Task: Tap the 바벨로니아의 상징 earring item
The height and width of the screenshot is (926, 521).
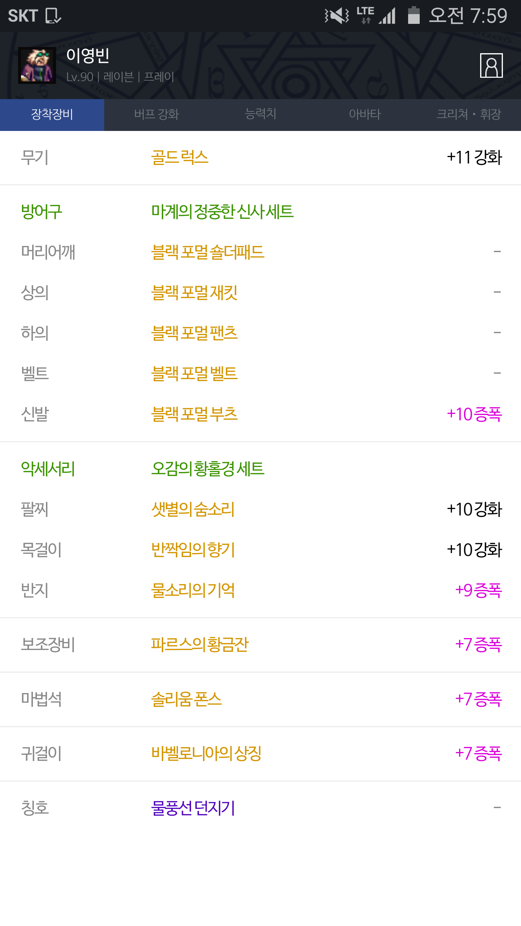Action: (206, 753)
